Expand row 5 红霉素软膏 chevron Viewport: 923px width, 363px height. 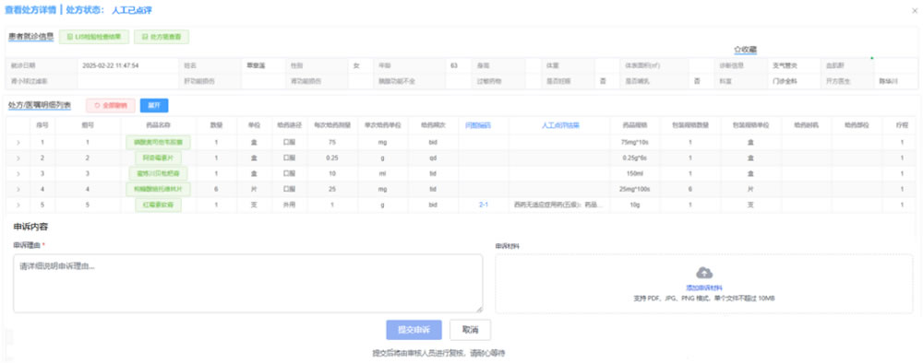coord(18,205)
